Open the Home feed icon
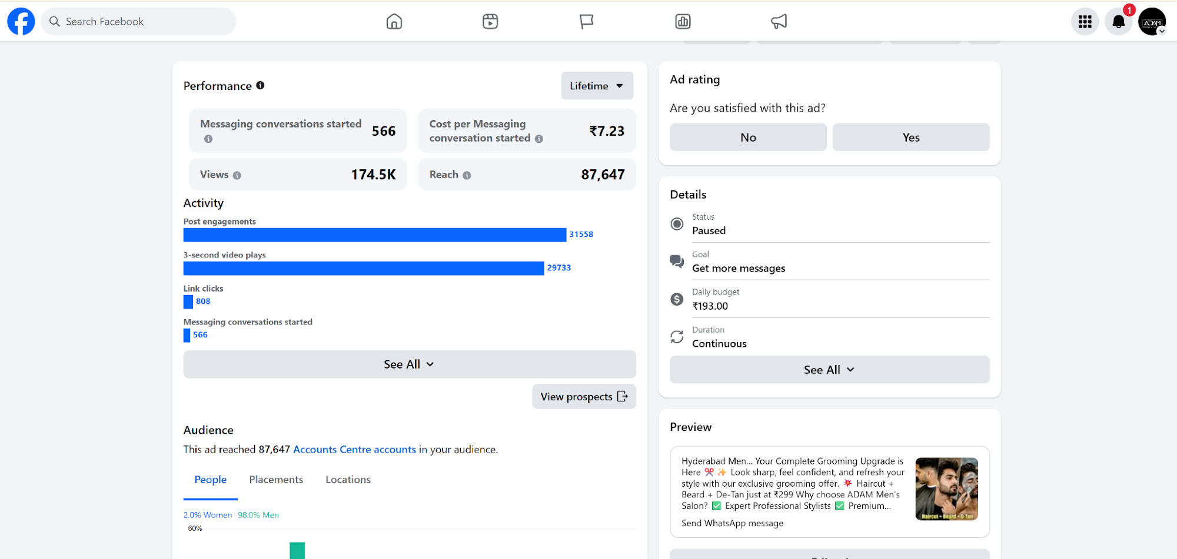Image resolution: width=1177 pixels, height=559 pixels. tap(394, 22)
